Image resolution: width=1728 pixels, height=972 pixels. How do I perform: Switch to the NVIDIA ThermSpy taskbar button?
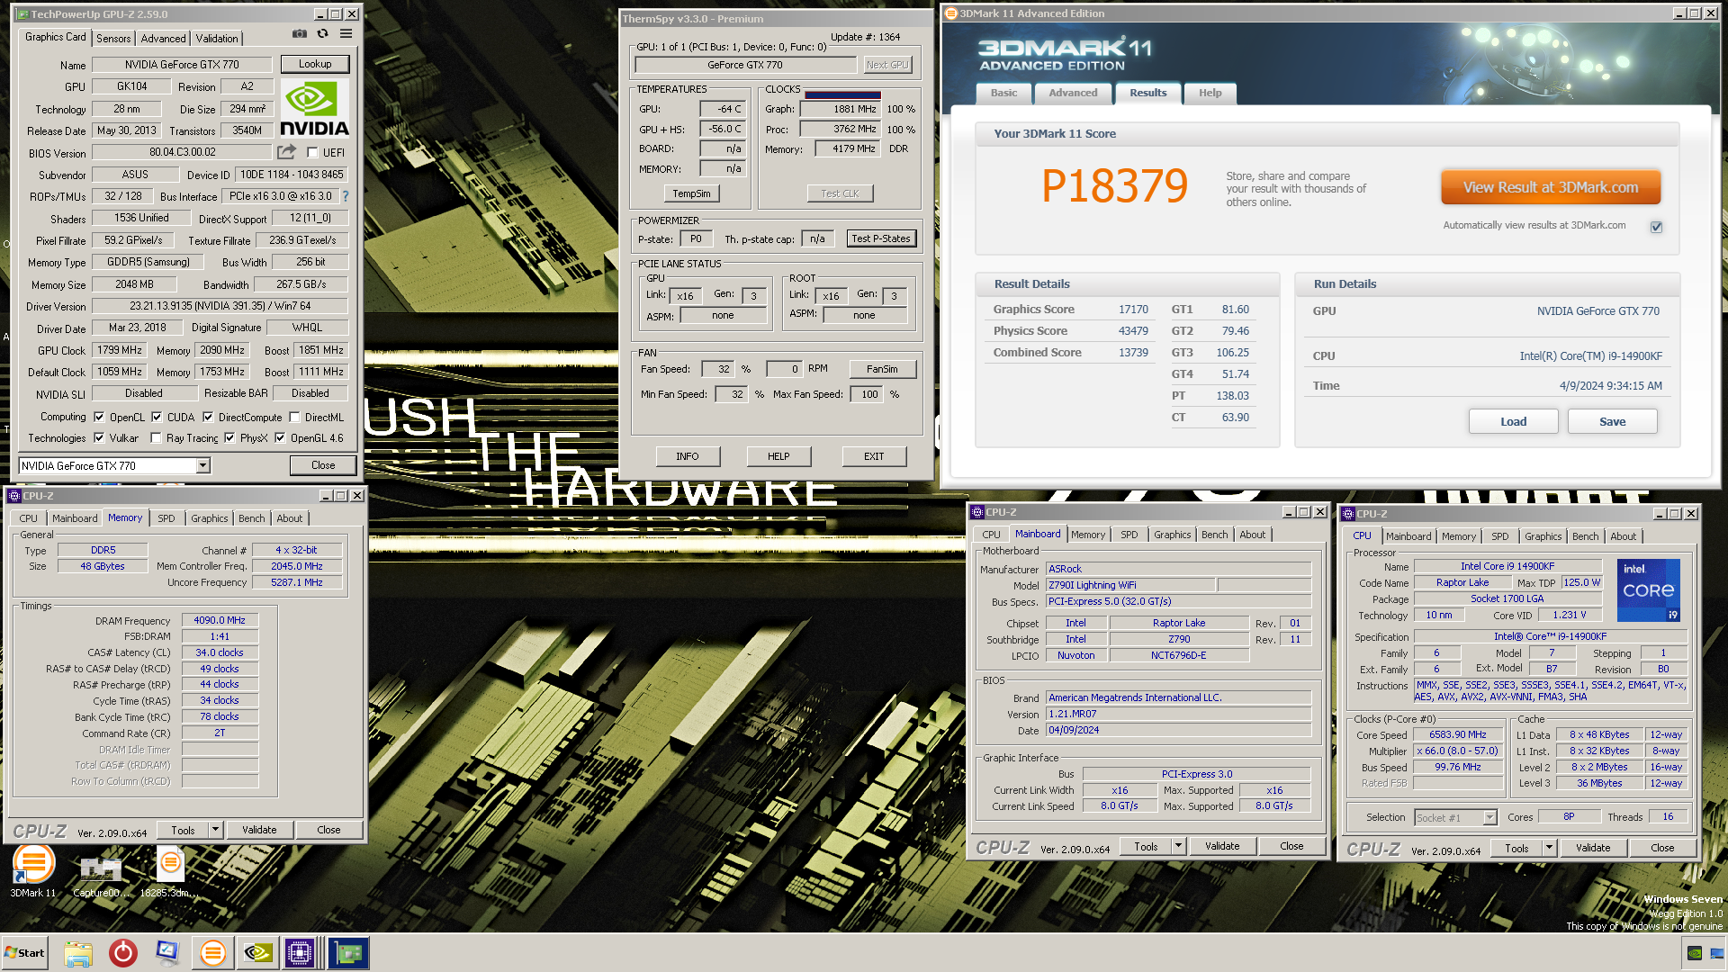[x=257, y=953]
